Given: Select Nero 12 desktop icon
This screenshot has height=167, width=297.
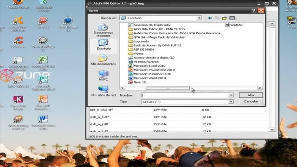Looking at the screenshot, I should click(43, 23).
